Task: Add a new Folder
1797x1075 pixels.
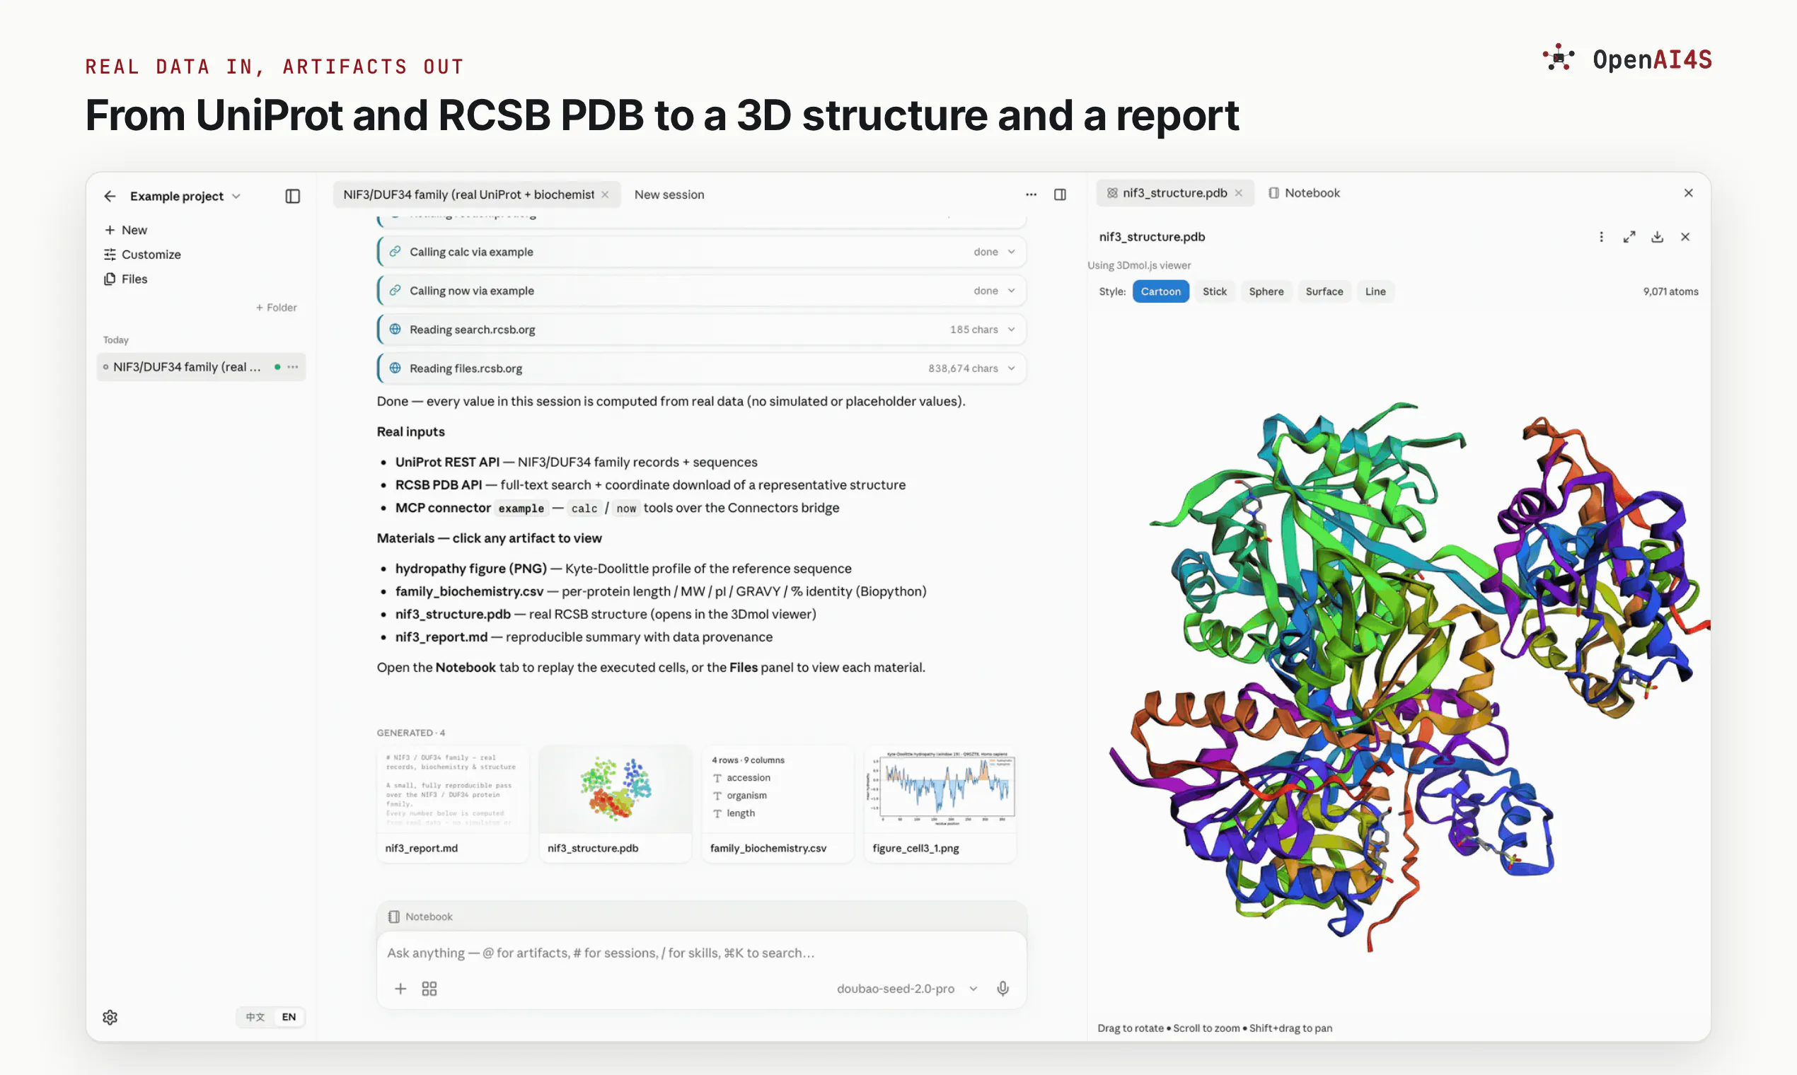Action: [276, 307]
